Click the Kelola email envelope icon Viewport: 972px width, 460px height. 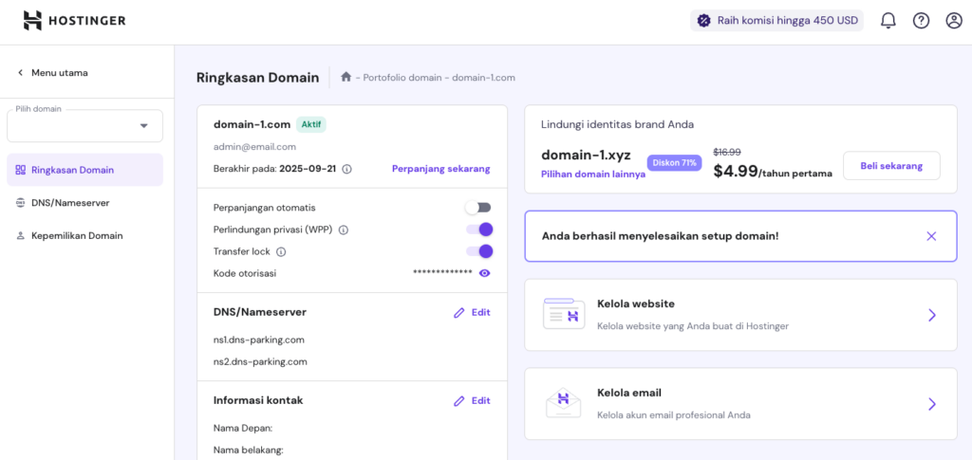(x=564, y=403)
